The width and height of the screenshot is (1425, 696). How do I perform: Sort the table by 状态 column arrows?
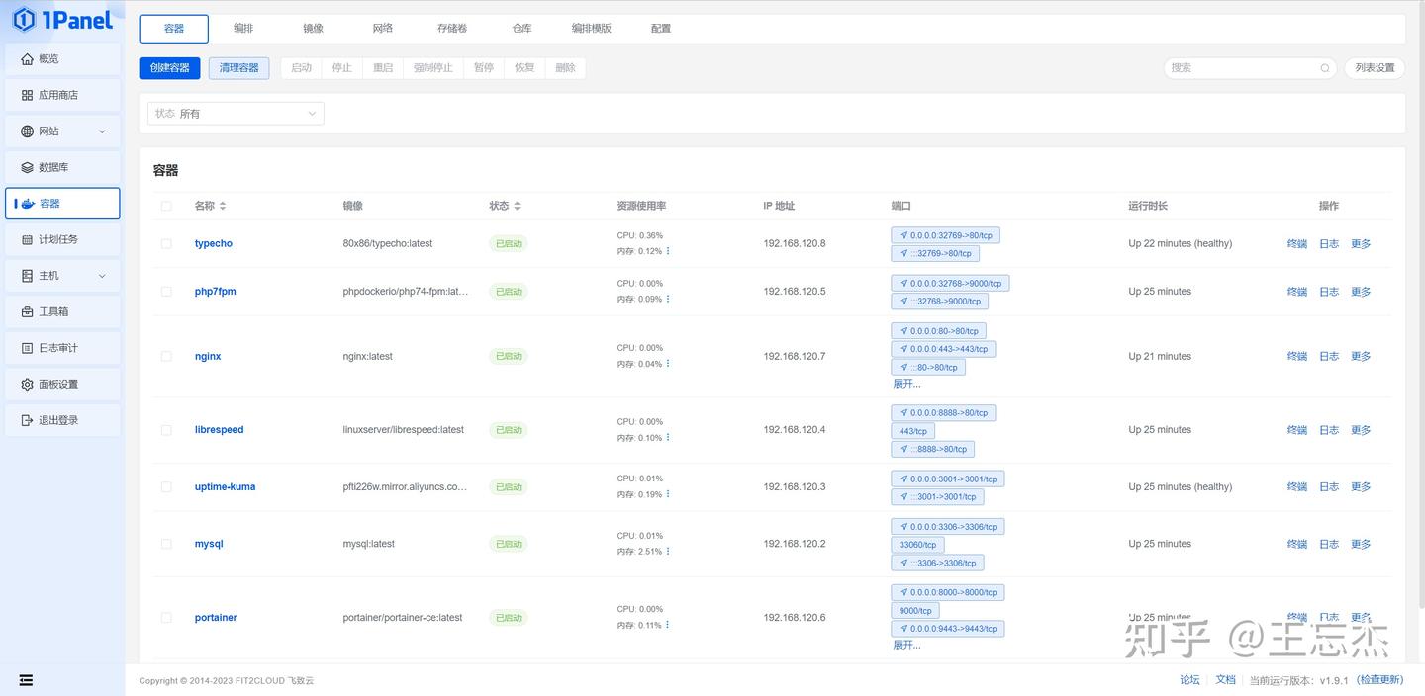[517, 206]
